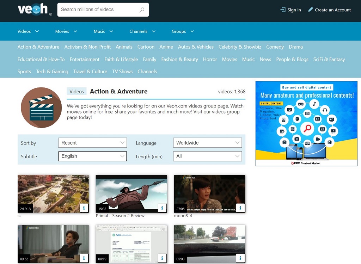The width and height of the screenshot is (361, 264).
Task: Open info icon on the 'ss' video
Action: 84,208
